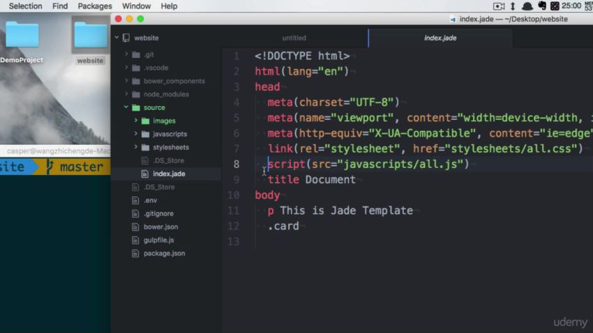Select the package.json file
This screenshot has width=593, height=333.
coord(165,254)
